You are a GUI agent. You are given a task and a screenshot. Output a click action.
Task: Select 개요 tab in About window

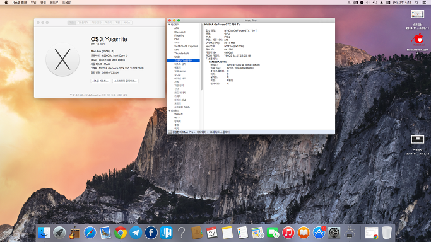pos(71,23)
